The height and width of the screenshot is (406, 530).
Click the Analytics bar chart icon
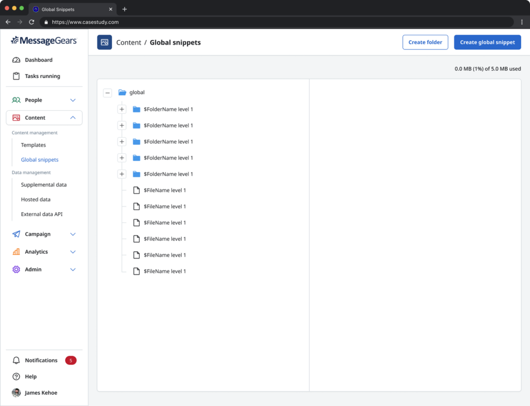16,252
